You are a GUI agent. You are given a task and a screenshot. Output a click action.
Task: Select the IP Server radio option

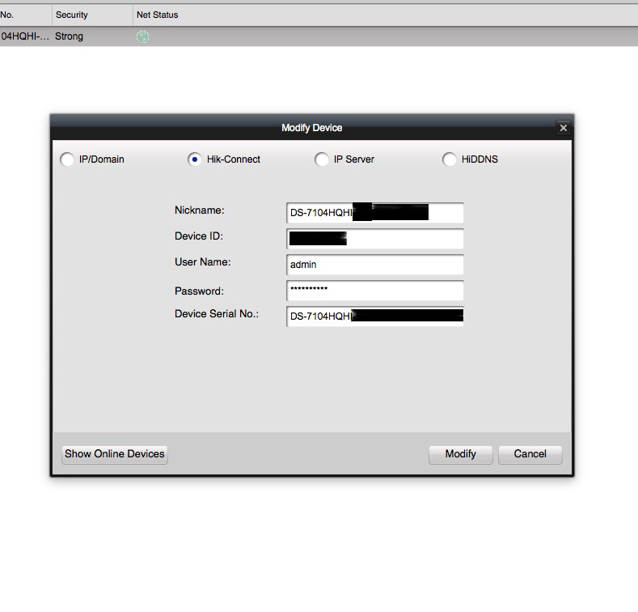click(322, 159)
